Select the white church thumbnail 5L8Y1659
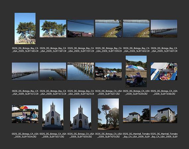189x149 pixels. (81, 114)
